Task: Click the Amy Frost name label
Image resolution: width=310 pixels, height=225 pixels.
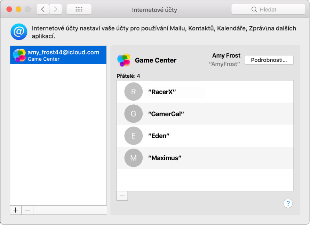Action: coord(226,55)
